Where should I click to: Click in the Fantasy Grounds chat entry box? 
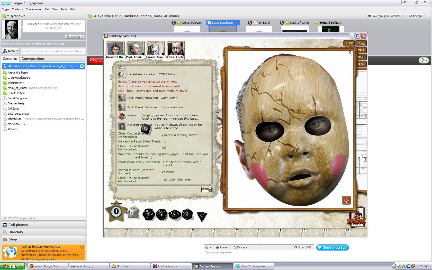tap(159, 190)
